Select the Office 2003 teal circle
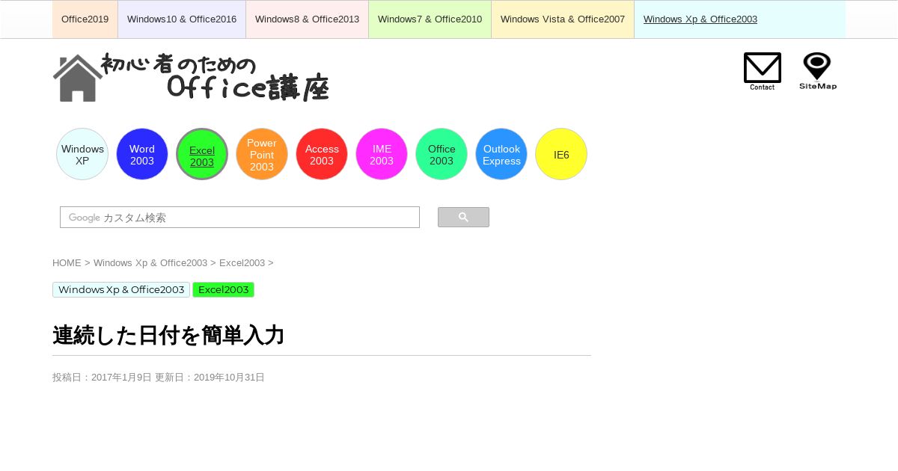The width and height of the screenshot is (898, 471). pyautogui.click(x=442, y=154)
